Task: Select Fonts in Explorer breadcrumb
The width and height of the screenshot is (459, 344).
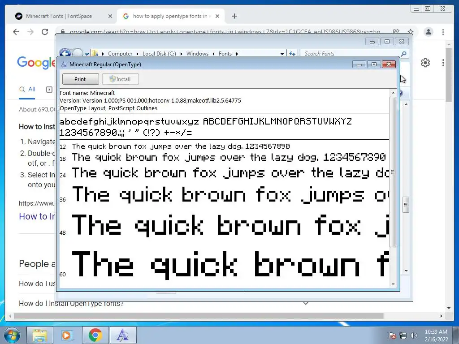Action: click(225, 54)
